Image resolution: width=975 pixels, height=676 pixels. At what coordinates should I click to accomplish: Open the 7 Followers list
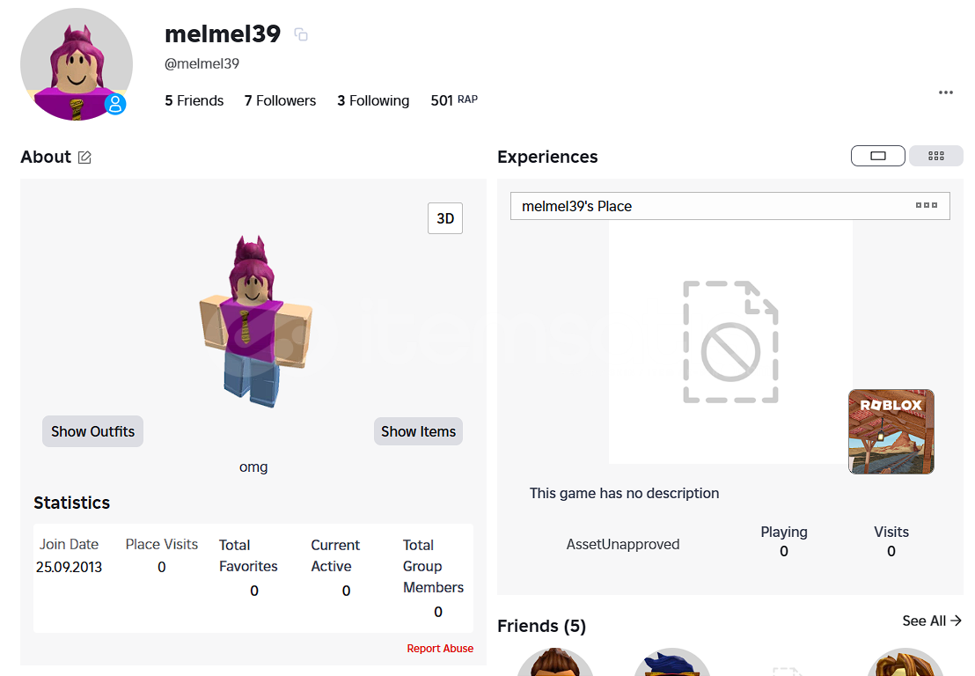(x=280, y=100)
